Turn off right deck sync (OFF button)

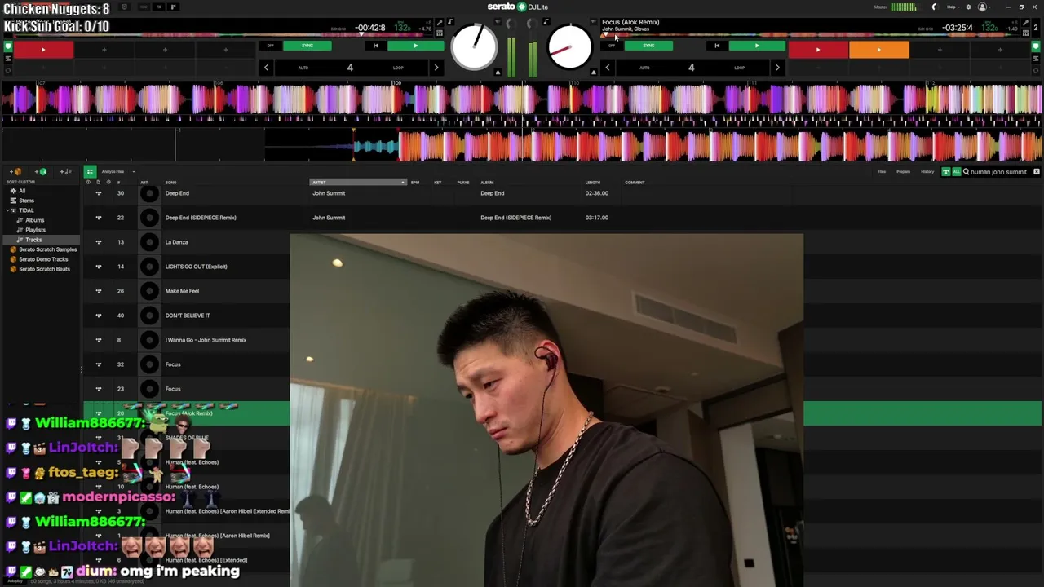coord(612,46)
